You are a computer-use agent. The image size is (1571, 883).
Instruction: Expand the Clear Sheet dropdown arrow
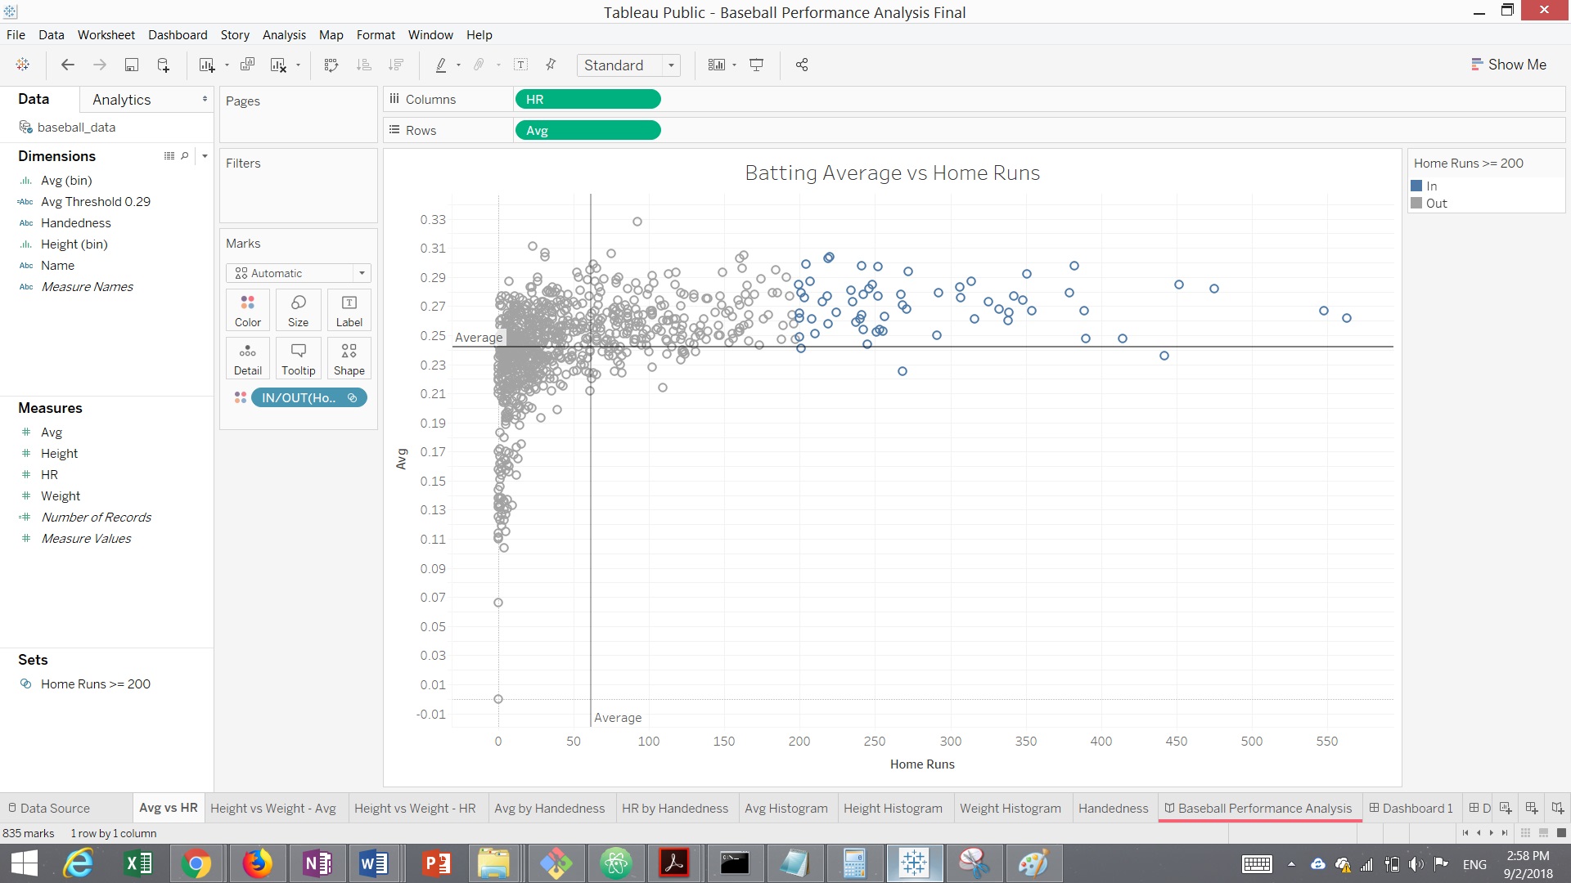298,65
